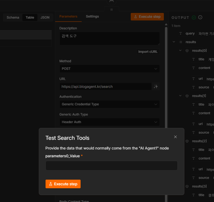Click the text icon beside results[1] url
Viewport: 214px width, 202px height.
tap(194, 124)
